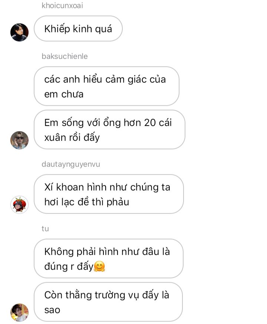The height and width of the screenshot is (324, 267).
Task: Click the khoicunxoai username label
Action: pyautogui.click(x=62, y=6)
